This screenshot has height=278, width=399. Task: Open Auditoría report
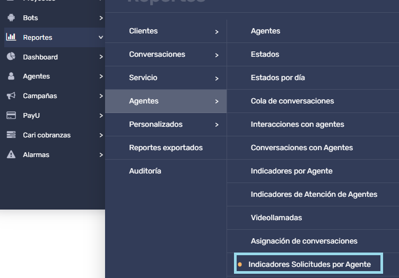(166, 171)
